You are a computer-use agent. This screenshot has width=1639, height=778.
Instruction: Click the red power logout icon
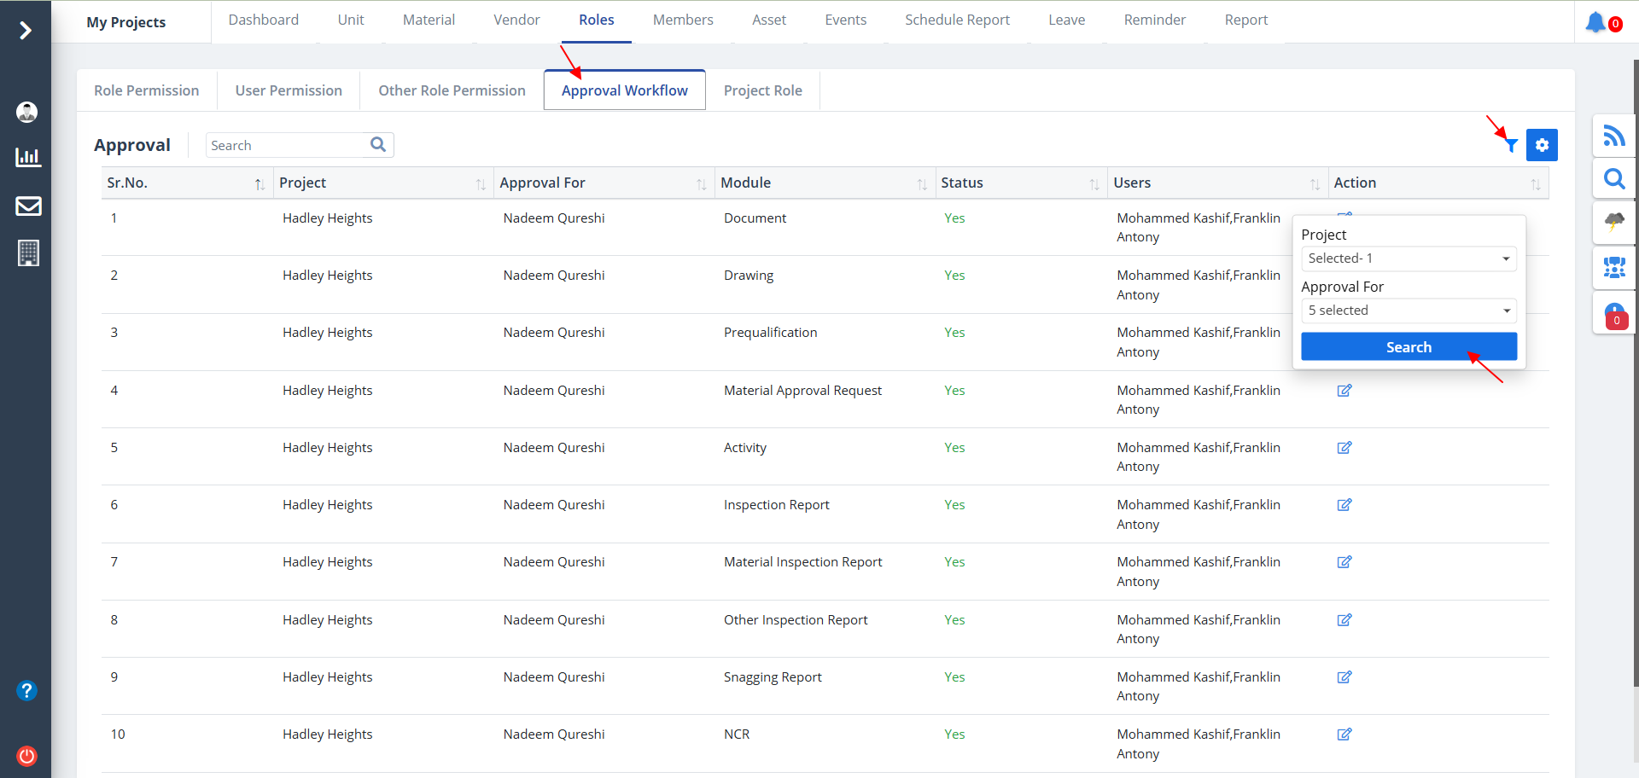pyautogui.click(x=27, y=756)
